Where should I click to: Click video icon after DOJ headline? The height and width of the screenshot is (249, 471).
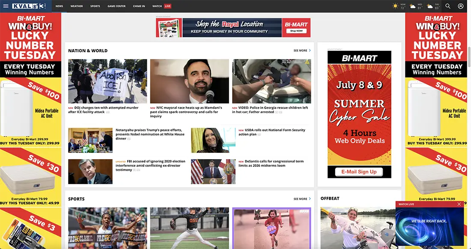coord(108,112)
